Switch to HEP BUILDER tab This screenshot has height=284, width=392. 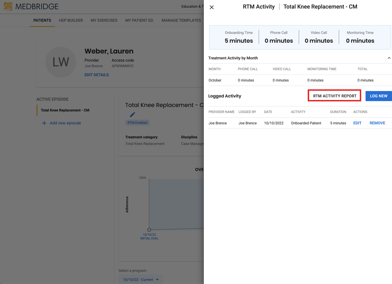(x=71, y=20)
